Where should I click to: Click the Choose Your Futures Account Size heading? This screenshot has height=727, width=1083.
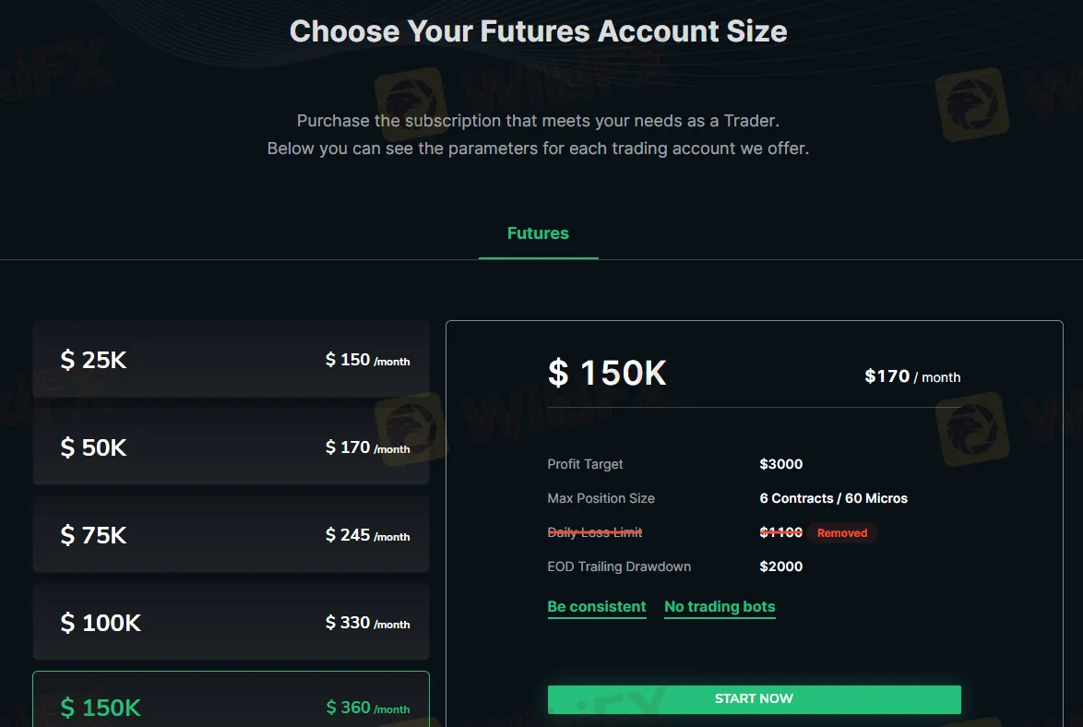pos(539,31)
